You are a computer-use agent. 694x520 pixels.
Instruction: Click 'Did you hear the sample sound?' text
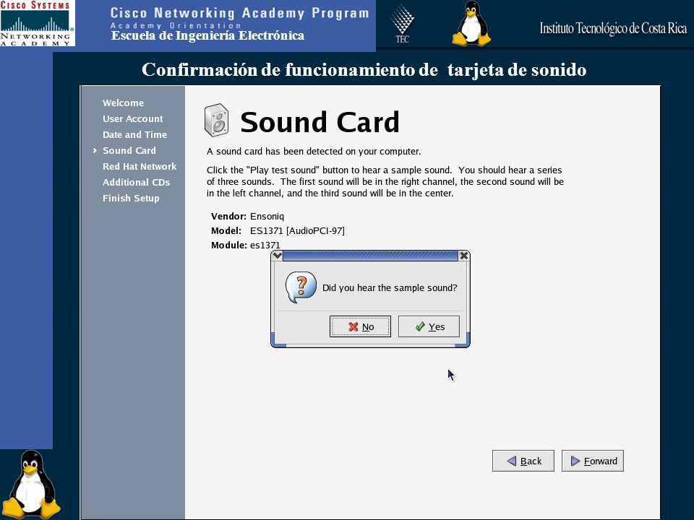[x=390, y=288]
